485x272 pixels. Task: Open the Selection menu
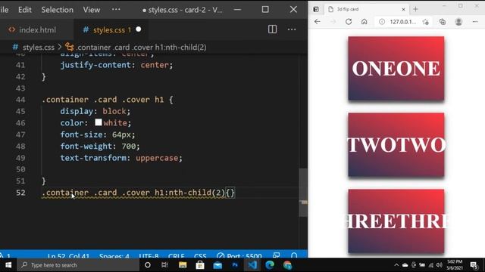58,10
